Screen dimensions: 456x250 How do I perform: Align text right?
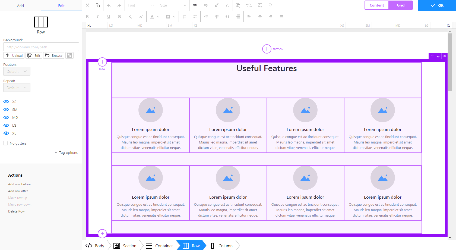click(271, 17)
